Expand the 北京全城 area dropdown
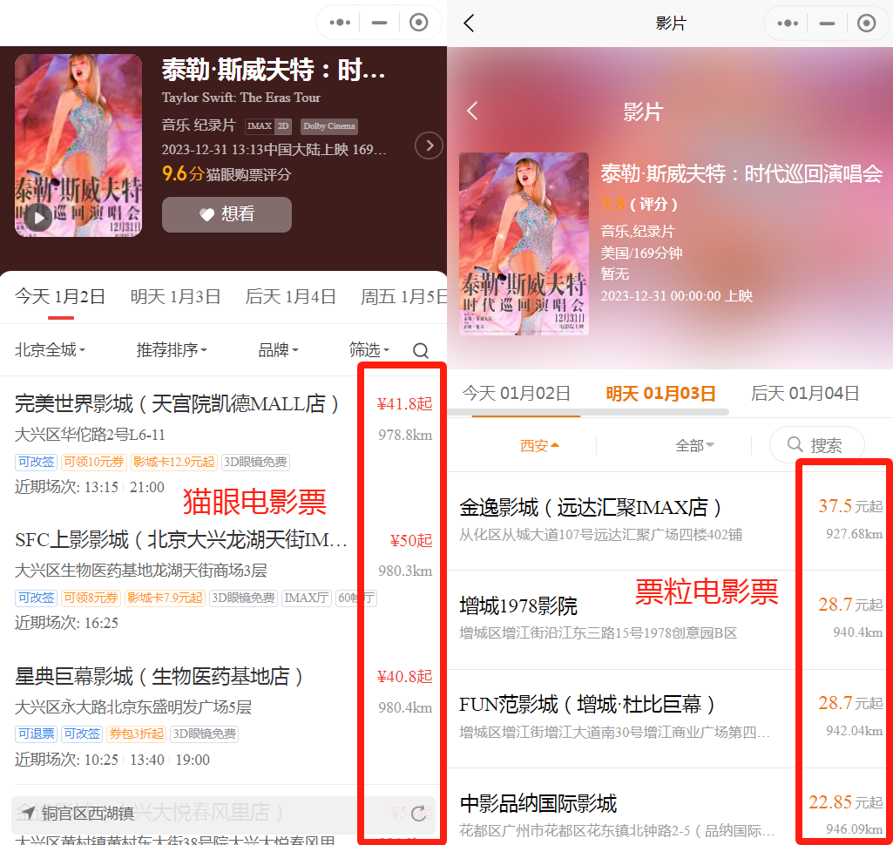 (x=50, y=350)
